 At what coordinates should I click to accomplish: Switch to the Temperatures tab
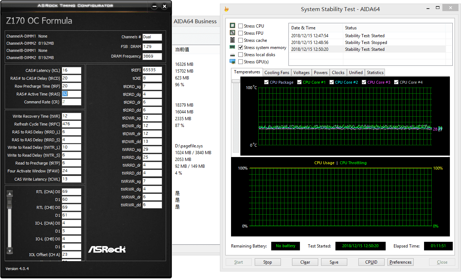point(247,72)
